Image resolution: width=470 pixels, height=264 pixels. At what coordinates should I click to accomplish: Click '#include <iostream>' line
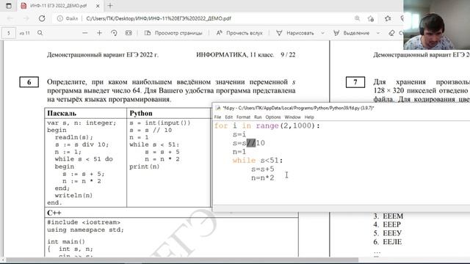click(x=84, y=222)
